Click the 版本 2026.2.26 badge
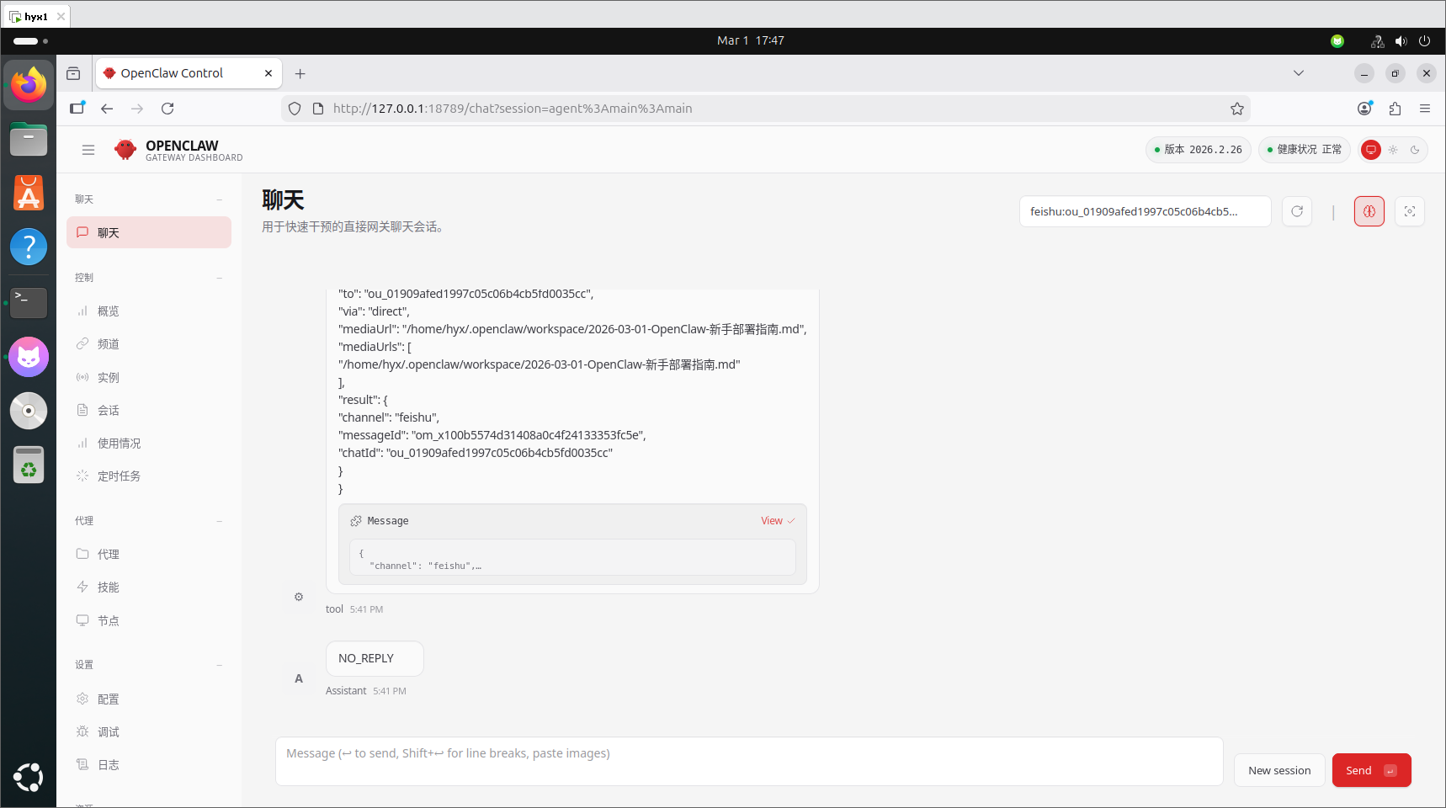Screen dimensions: 1446x808 1199,150
